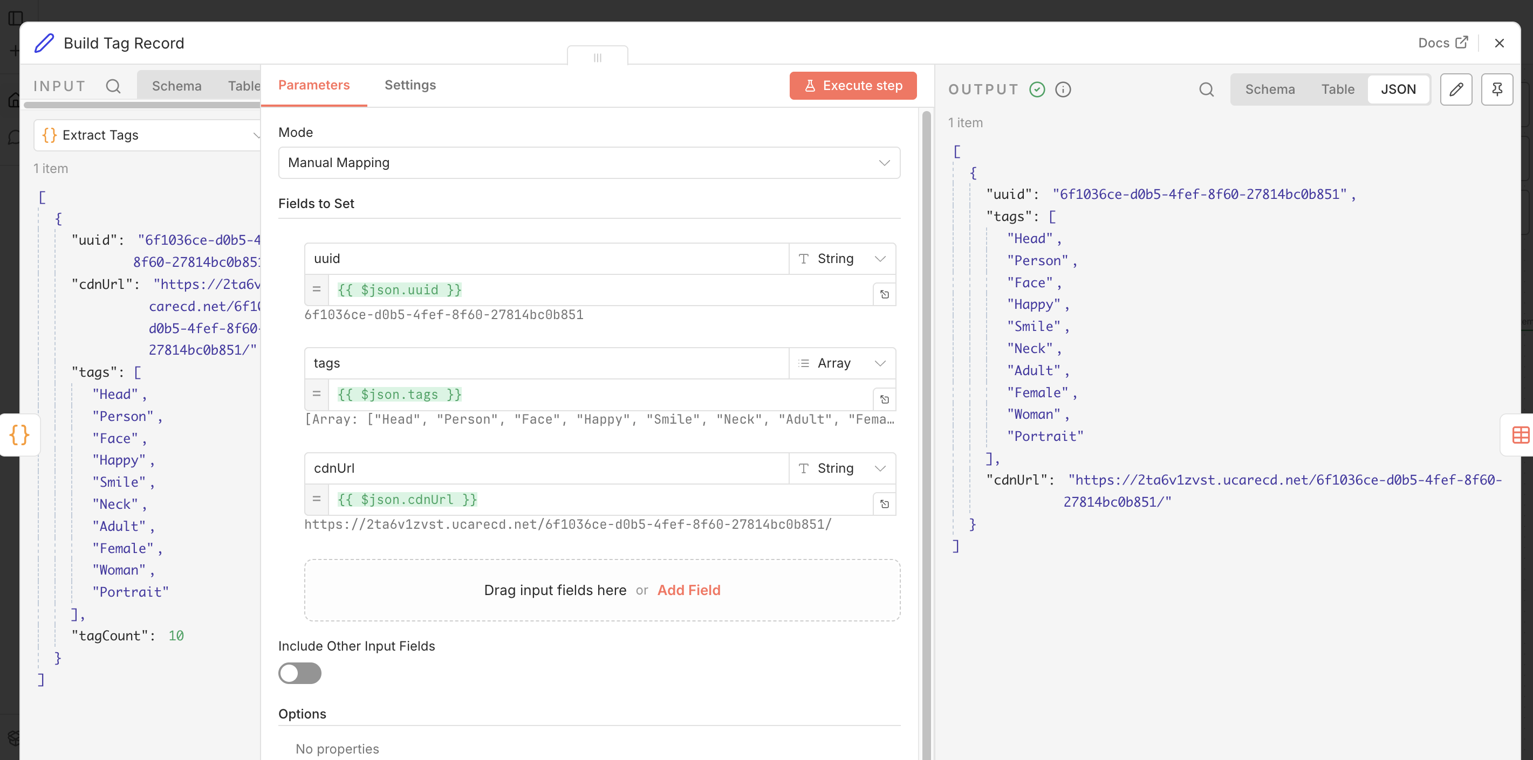Click the orange braces node icon on left edge

(x=19, y=435)
